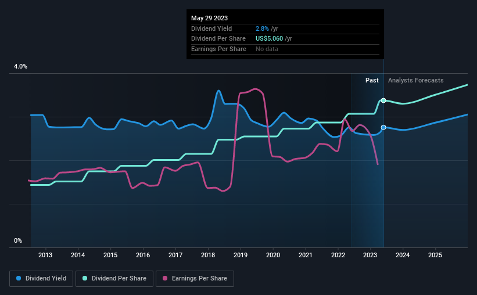This screenshot has width=477, height=295.
Task: Click the 2013 x-axis label
Action: [x=45, y=255]
